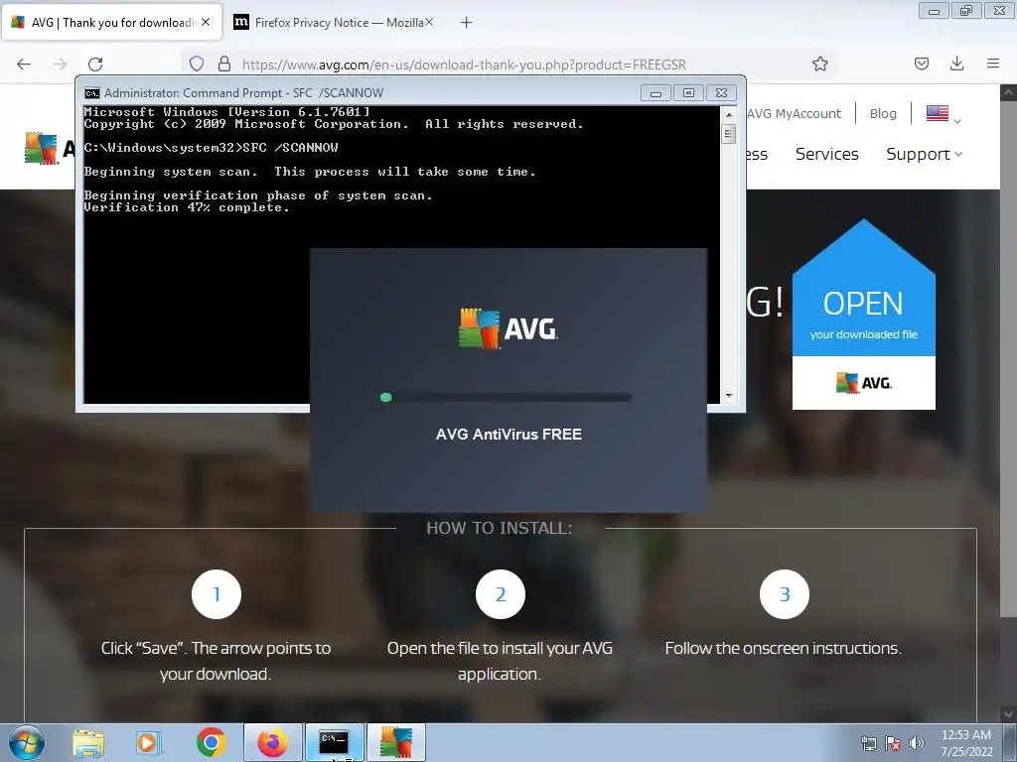Expand the language dropdown chevron

coord(957,121)
